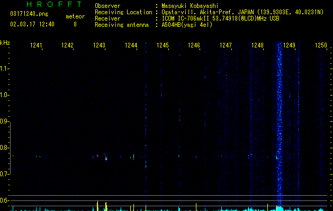Click the 1247 time axis label
Screen dimensions: 333x211
click(x=226, y=45)
